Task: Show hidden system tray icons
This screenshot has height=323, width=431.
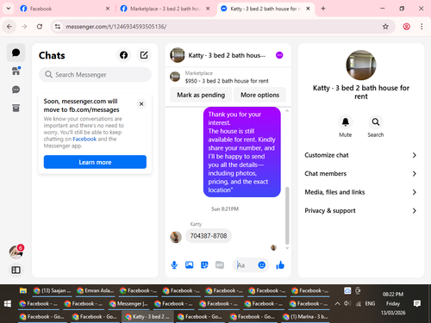Action: coord(338,303)
